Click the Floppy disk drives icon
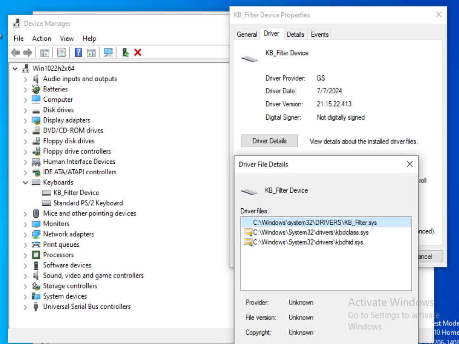The image size is (459, 344). click(36, 141)
